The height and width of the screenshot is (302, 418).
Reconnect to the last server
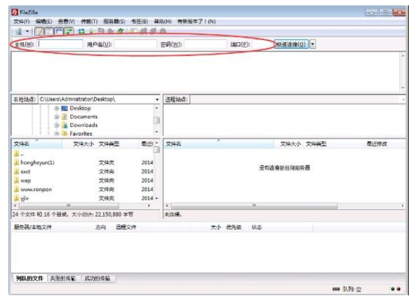coord(120,31)
